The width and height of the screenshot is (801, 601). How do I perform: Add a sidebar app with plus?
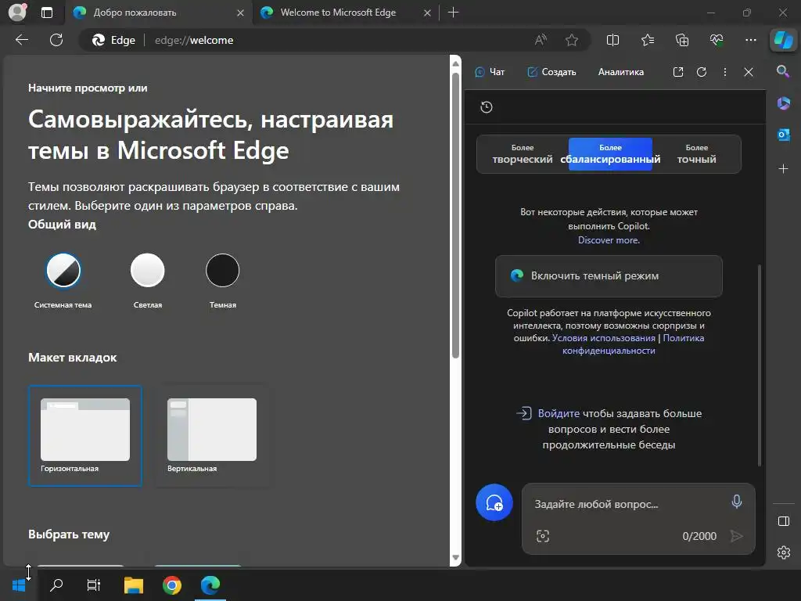click(783, 169)
